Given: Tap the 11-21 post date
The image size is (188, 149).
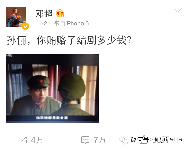Looking at the screenshot, I should (43, 23).
